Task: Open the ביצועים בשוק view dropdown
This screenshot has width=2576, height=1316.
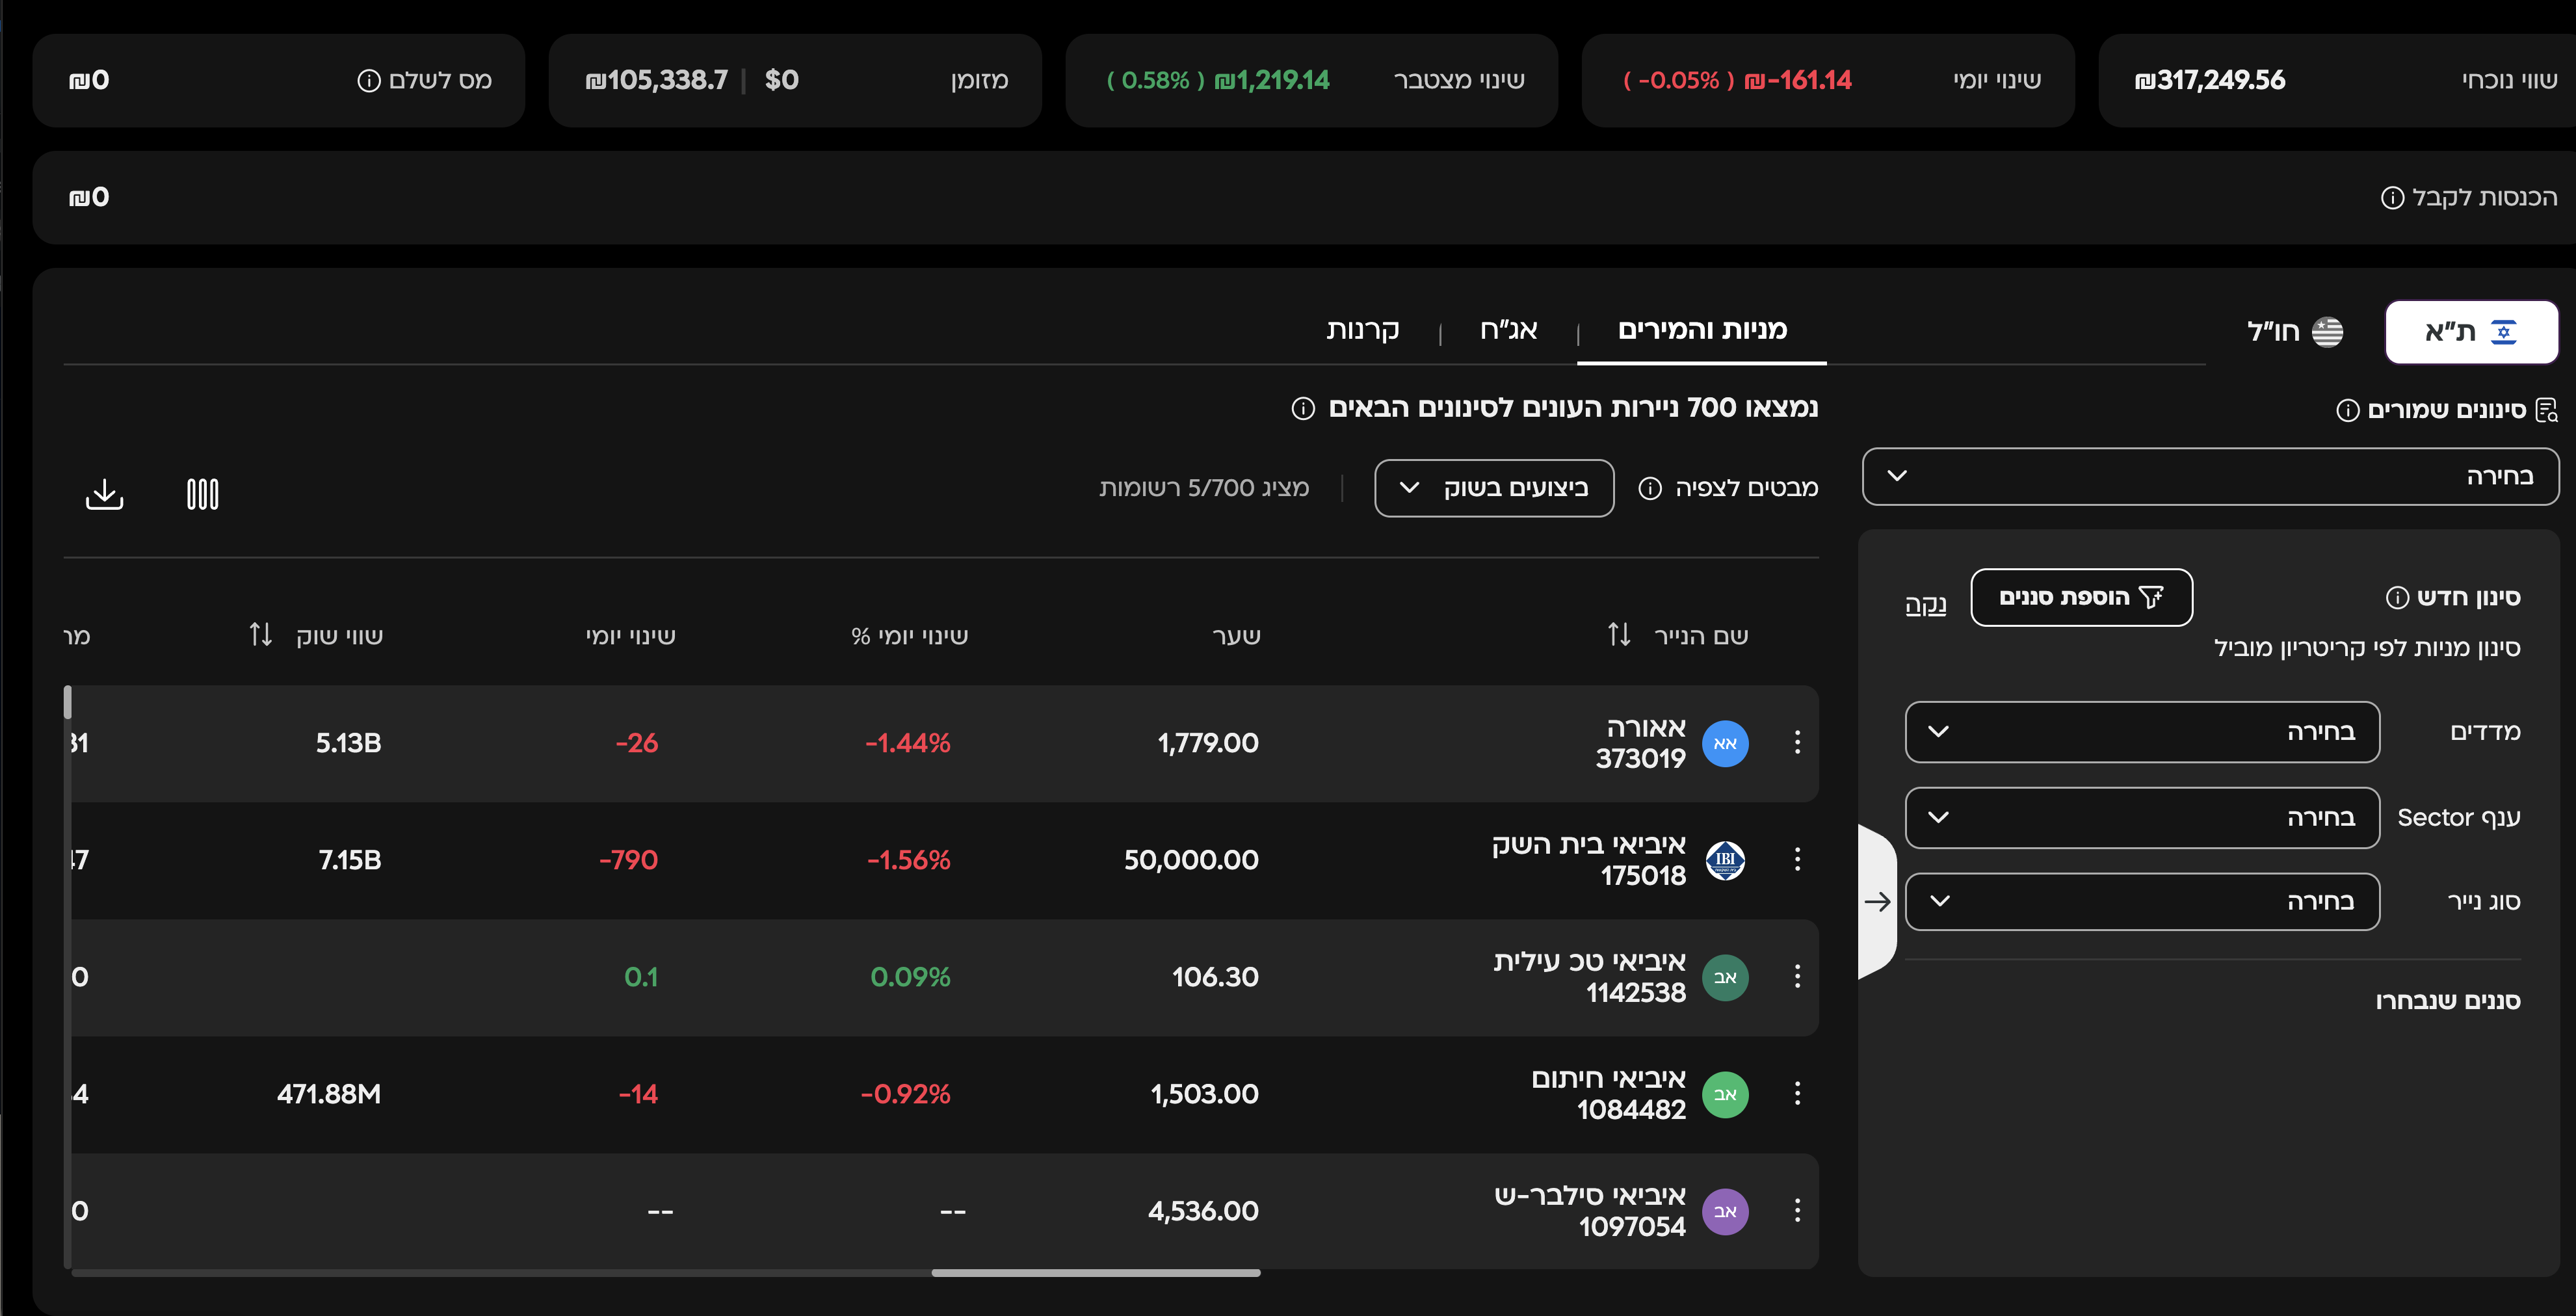Action: [1494, 488]
